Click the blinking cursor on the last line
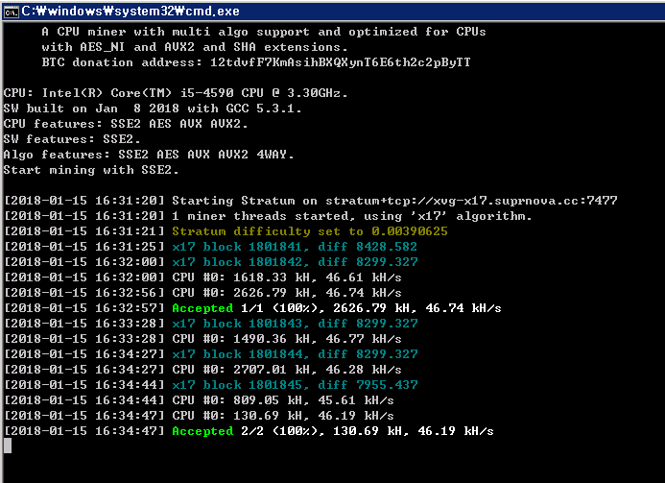The height and width of the screenshot is (483, 665). pyautogui.click(x=8, y=446)
